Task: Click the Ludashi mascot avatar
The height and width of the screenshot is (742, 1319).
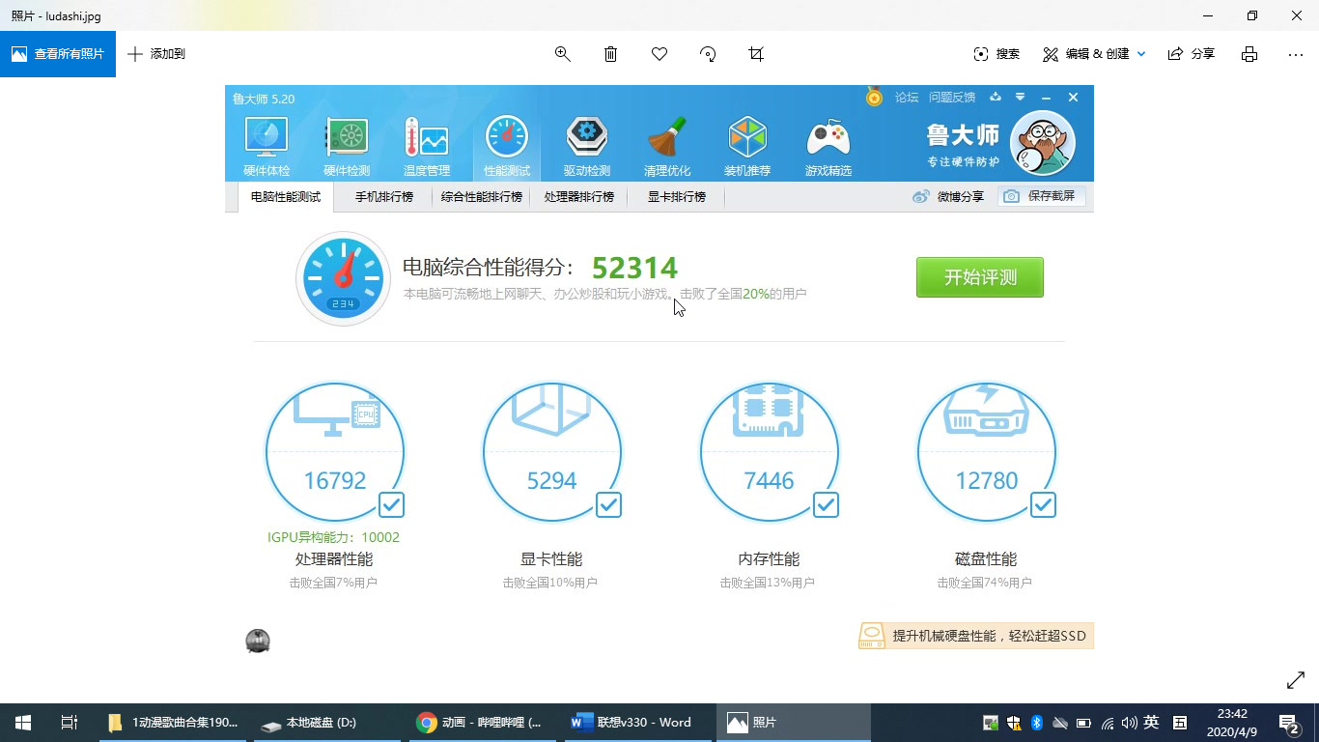Action: click(x=1042, y=143)
